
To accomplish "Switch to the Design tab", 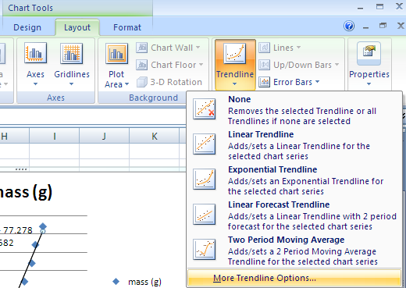I will click(x=27, y=27).
